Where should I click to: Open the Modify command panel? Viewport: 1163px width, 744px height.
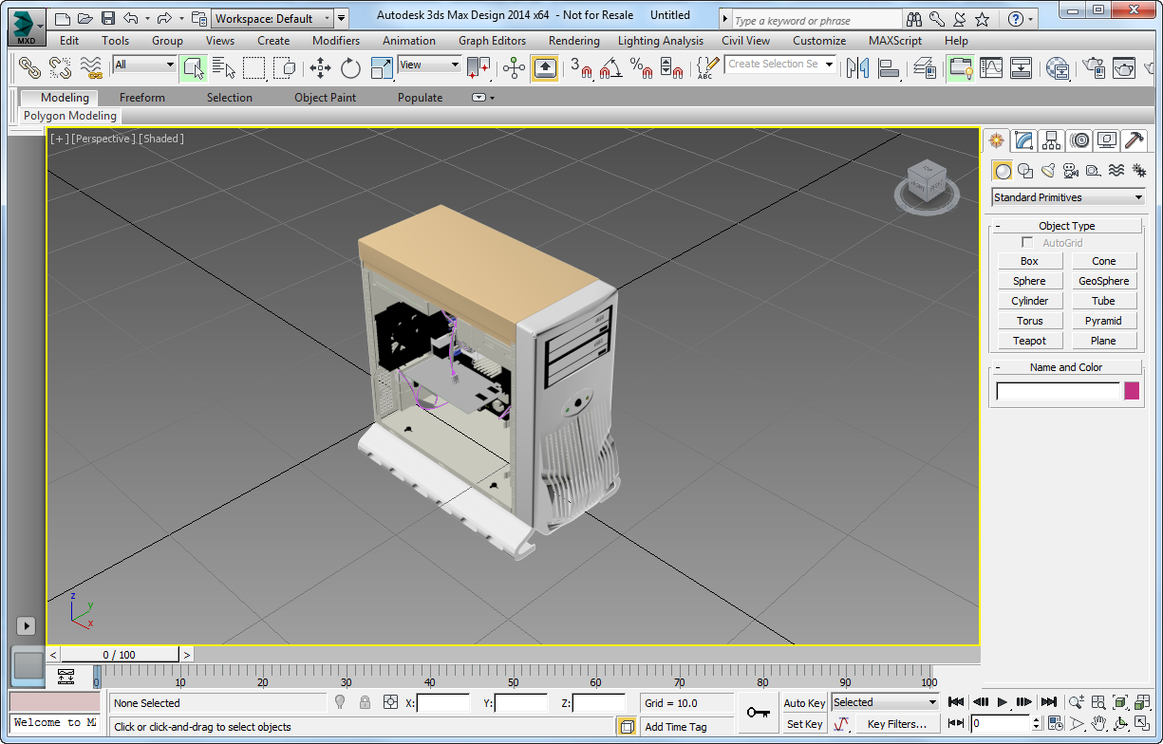click(x=1024, y=140)
